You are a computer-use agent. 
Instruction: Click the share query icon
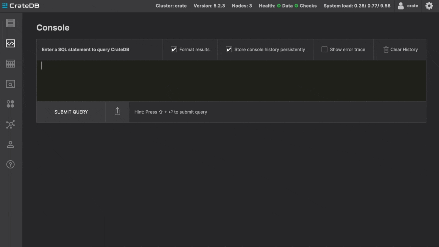tap(117, 111)
